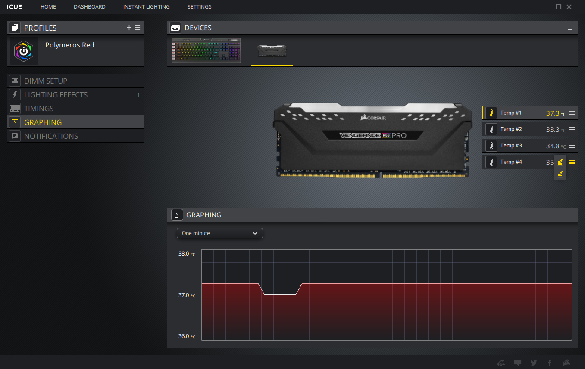Toggle the Temp #2 thermometer sensor
Image resolution: width=585 pixels, height=369 pixels.
click(491, 129)
